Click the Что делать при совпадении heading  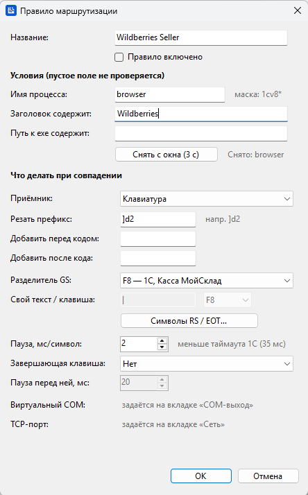(x=66, y=175)
